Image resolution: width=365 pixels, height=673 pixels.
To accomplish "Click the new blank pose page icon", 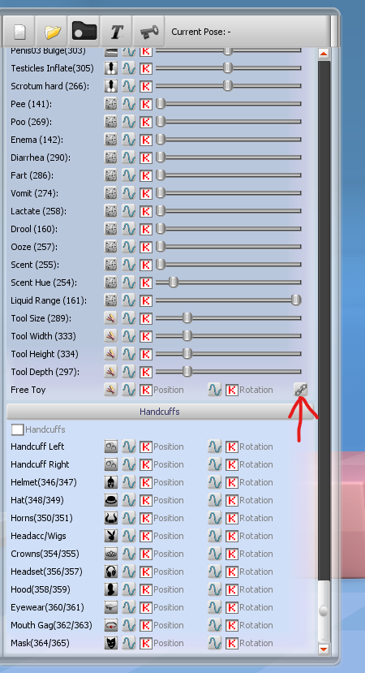I will (x=19, y=32).
